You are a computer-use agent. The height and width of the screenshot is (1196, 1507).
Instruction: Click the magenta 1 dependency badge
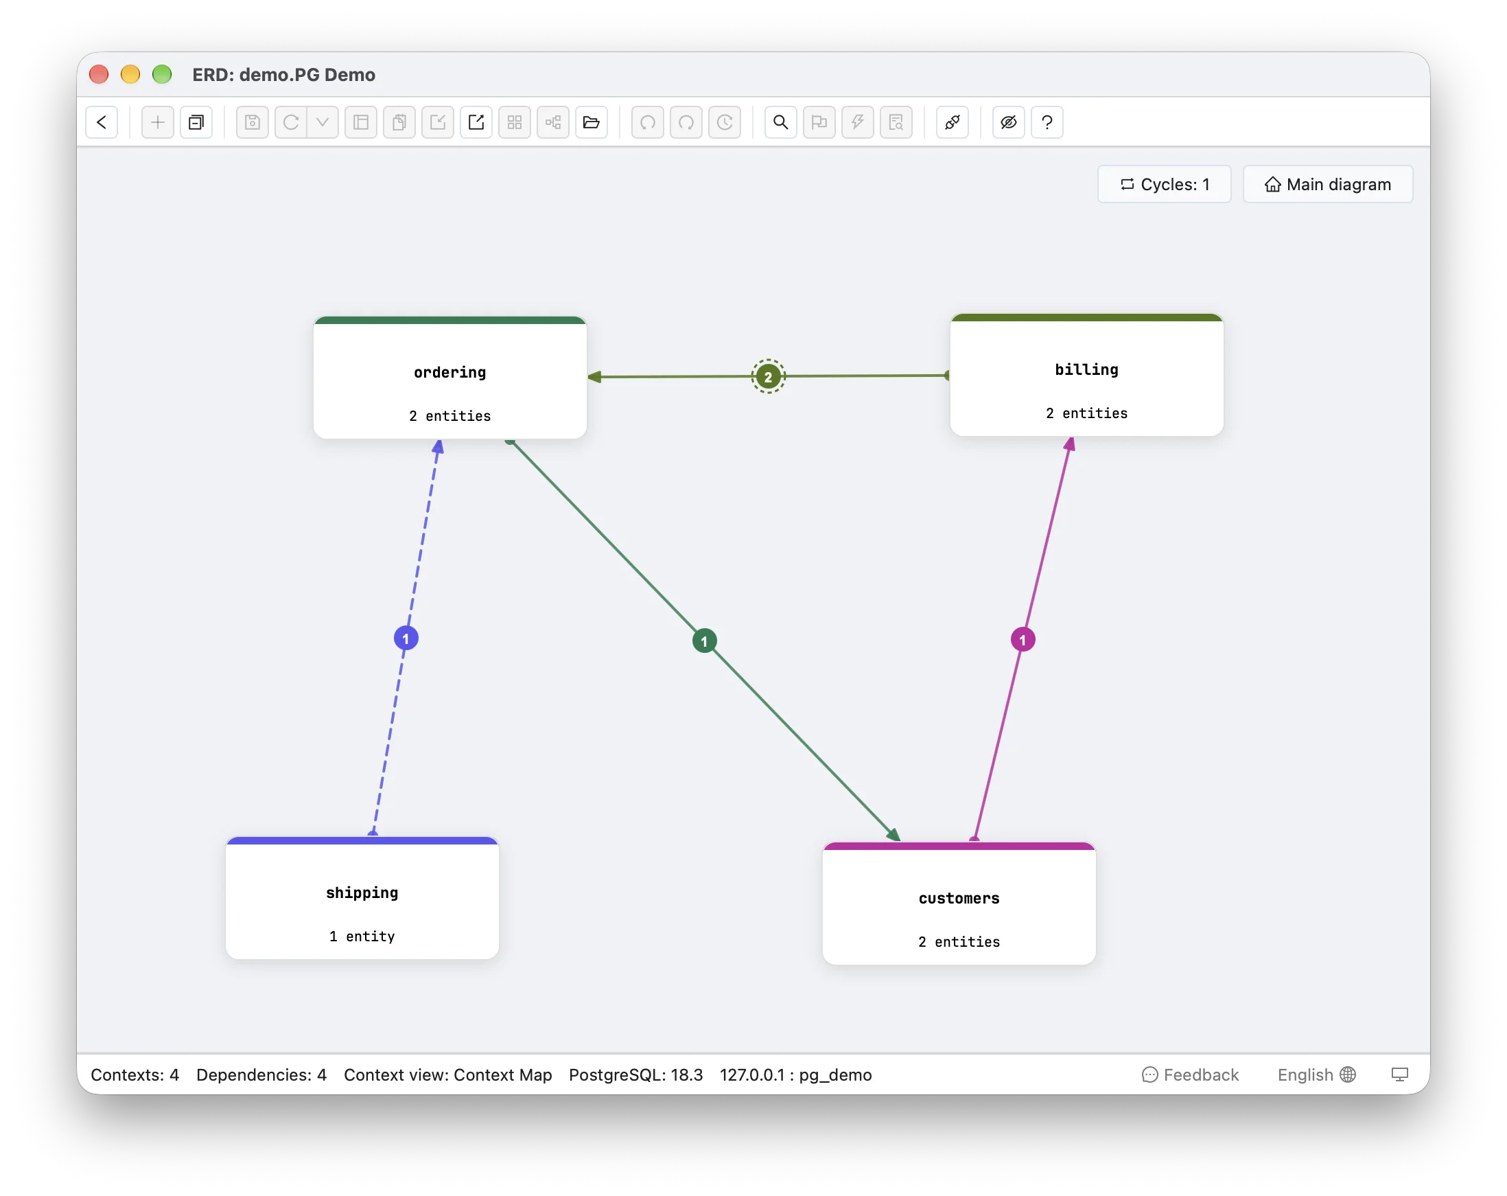(1023, 639)
